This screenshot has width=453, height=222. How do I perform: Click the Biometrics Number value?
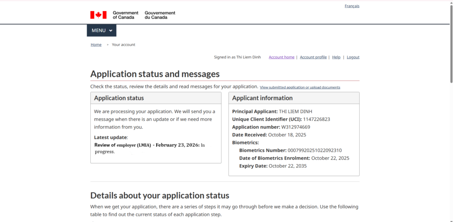[x=315, y=150]
